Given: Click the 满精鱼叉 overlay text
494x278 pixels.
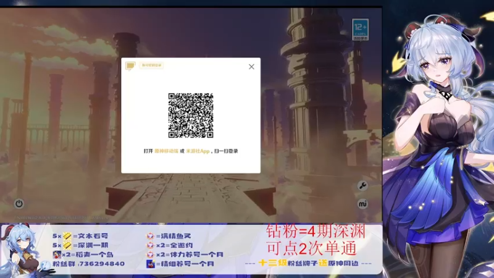Looking at the screenshot, I should coord(176,236).
